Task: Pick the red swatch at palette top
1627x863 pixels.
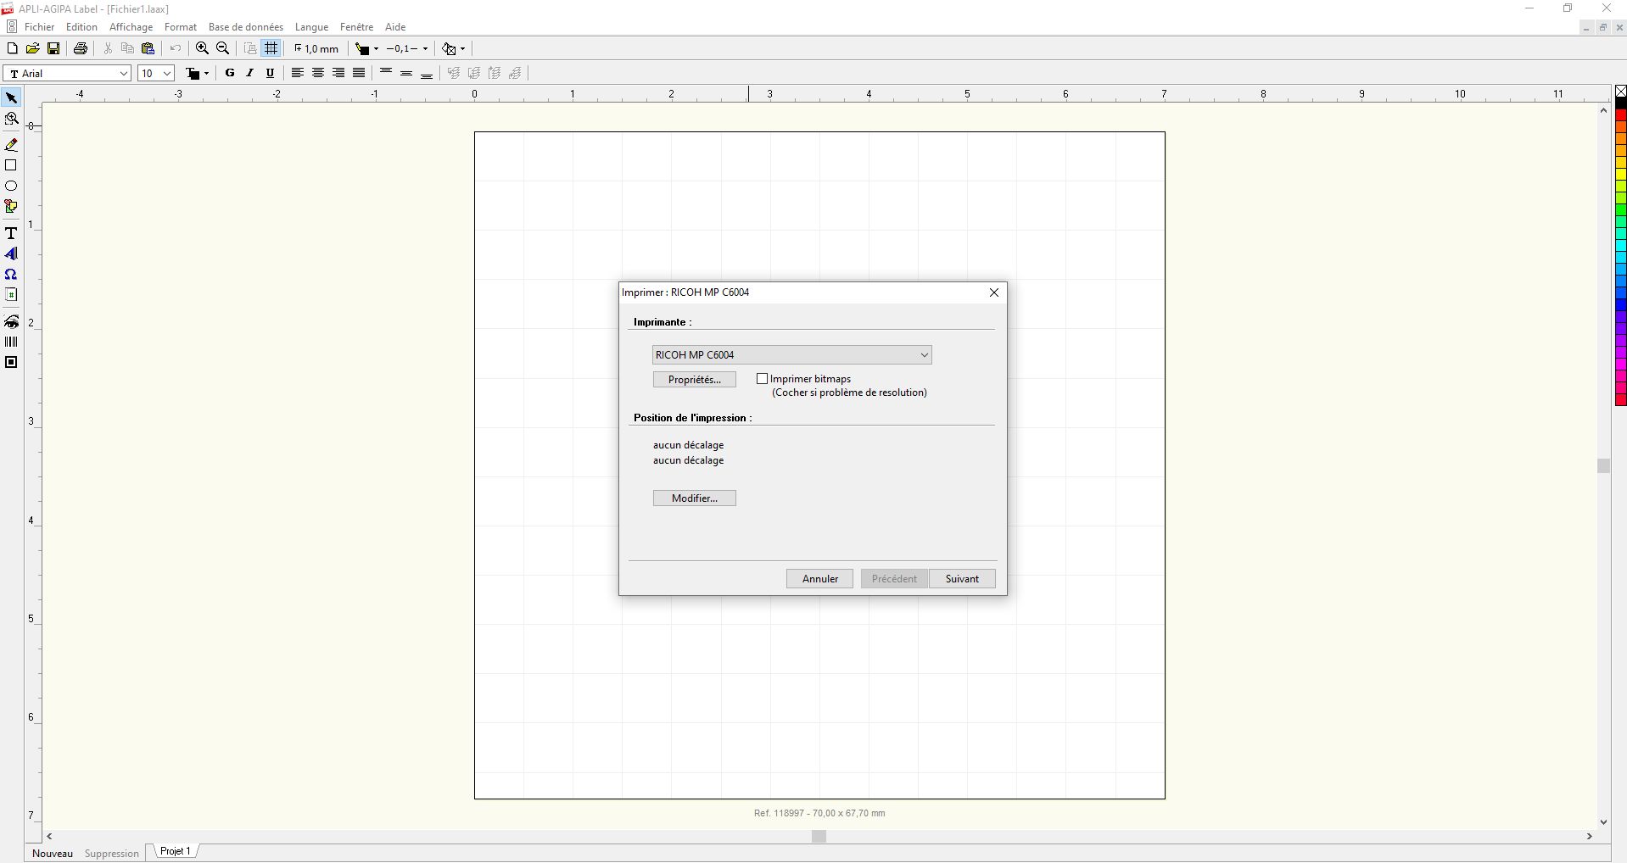Action: click(x=1620, y=115)
